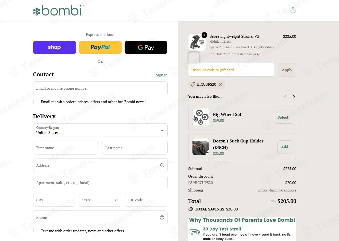
Task: Check out using PayPal
Action: tap(100, 47)
